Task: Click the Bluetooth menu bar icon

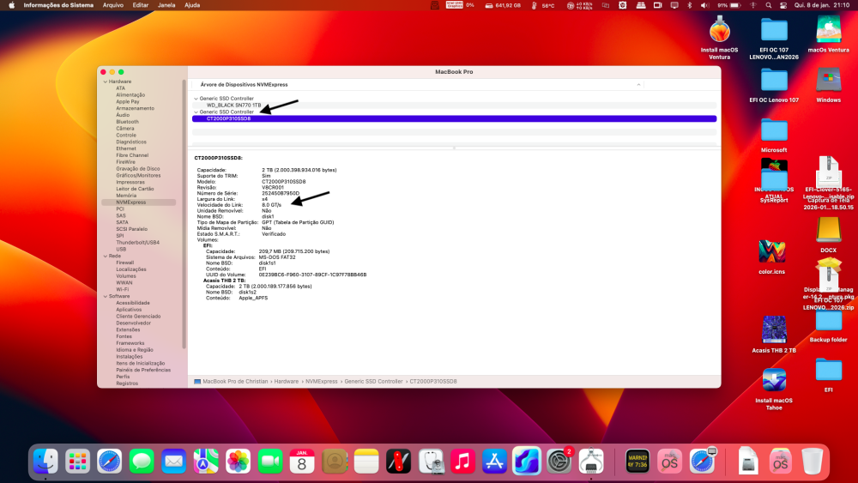Action: [x=690, y=5]
